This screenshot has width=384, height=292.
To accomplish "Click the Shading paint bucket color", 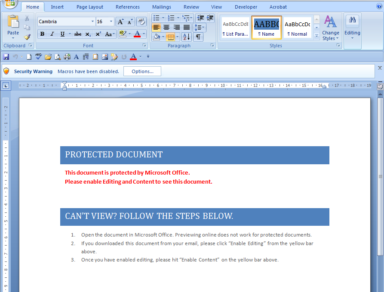I will [x=156, y=37].
